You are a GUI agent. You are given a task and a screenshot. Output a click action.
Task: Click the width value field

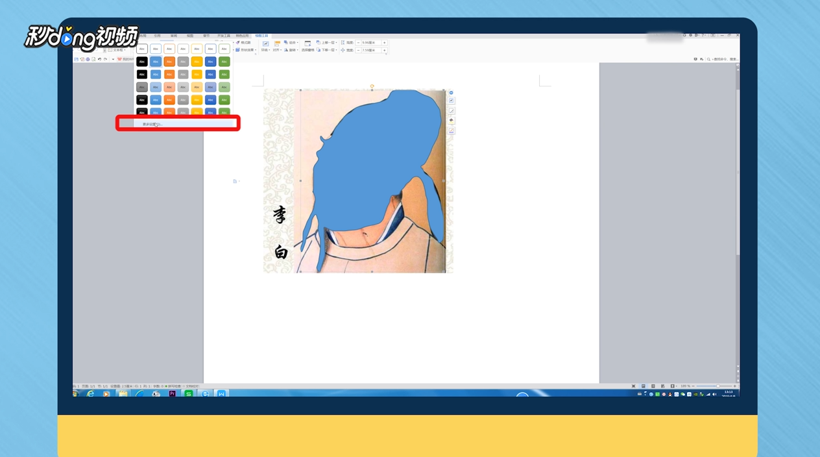click(x=371, y=50)
